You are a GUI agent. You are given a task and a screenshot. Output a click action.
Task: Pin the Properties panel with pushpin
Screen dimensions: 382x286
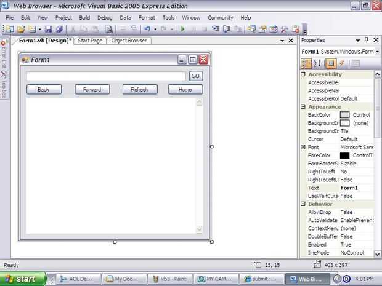coord(367,39)
